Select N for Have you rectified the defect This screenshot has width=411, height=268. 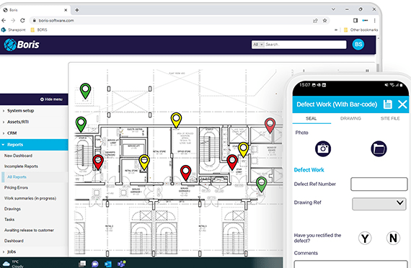393,238
